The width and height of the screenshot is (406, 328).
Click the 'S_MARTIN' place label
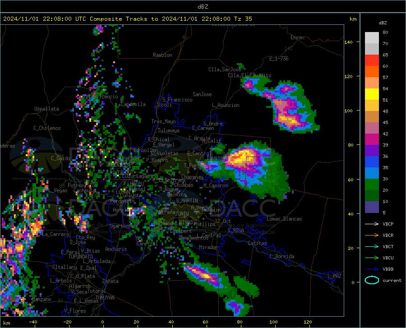click(187, 201)
